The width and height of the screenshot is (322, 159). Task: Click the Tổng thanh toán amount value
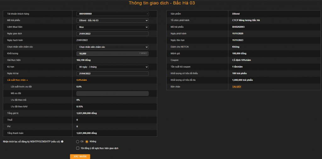point(86,133)
